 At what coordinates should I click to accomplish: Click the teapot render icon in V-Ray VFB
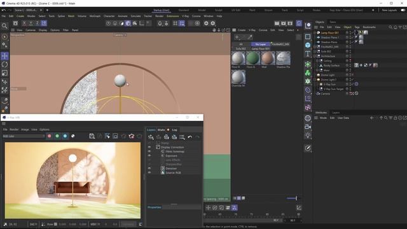click(x=132, y=136)
